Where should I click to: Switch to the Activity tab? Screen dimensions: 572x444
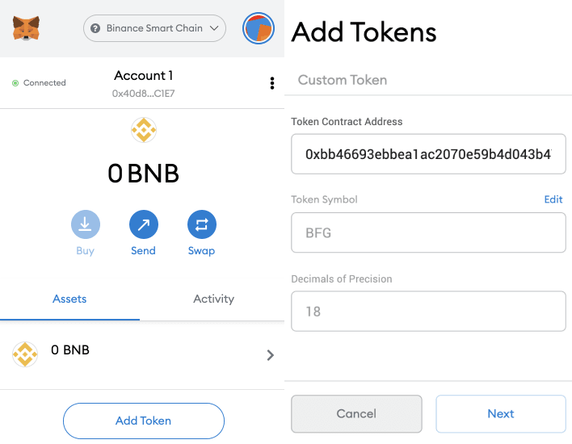click(x=213, y=299)
